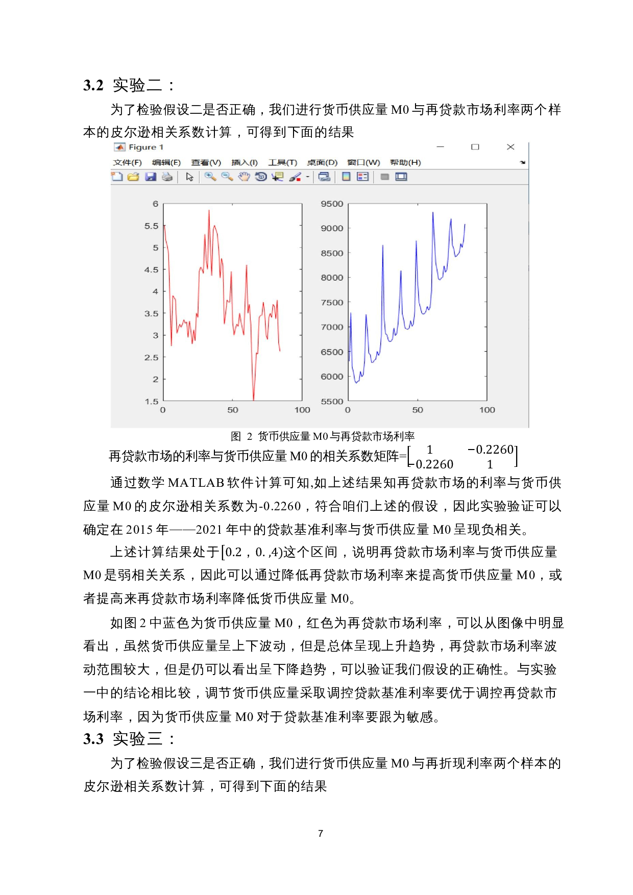Print the figure using the printer icon
633x895 pixels.
(167, 177)
